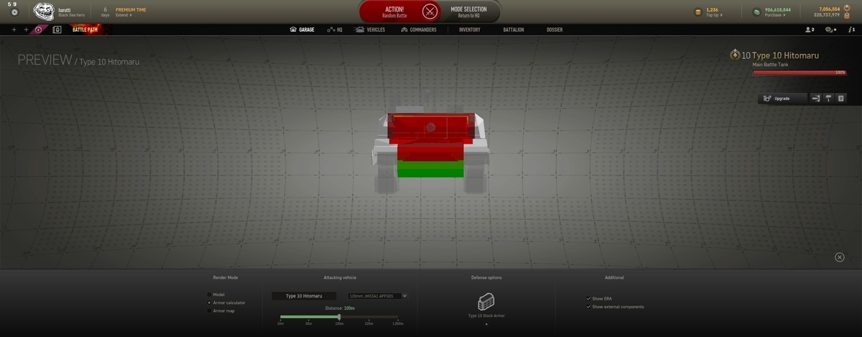The image size is (862, 337).
Task: Click the first plus icon in sub-bar
Action: pos(14,30)
